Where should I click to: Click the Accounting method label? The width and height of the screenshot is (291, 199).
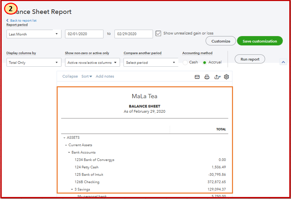pyautogui.click(x=197, y=53)
